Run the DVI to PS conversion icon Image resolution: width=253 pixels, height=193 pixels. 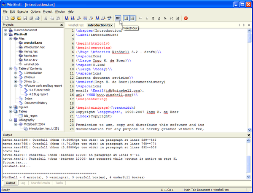(85, 18)
